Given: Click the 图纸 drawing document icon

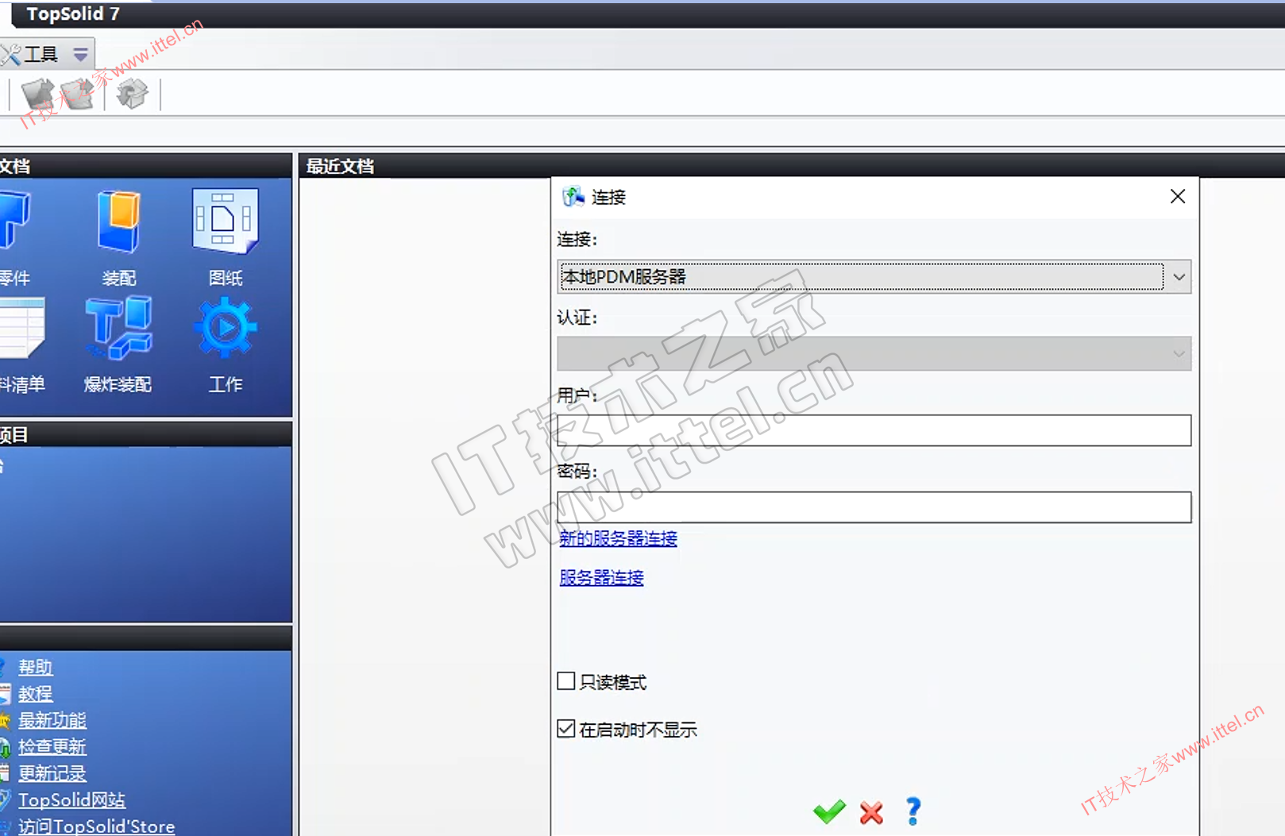Looking at the screenshot, I should 226,222.
